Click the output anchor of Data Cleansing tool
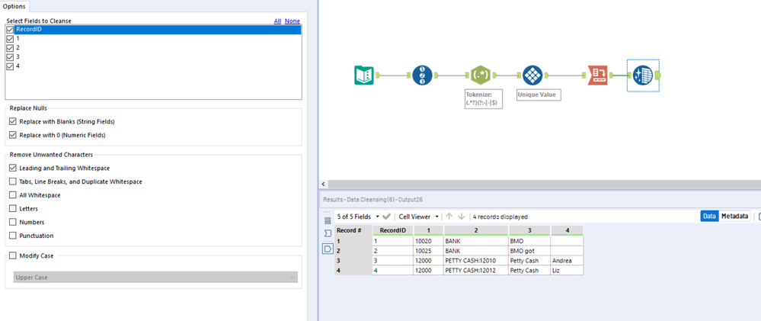The height and width of the screenshot is (321, 761). pyautogui.click(x=657, y=75)
